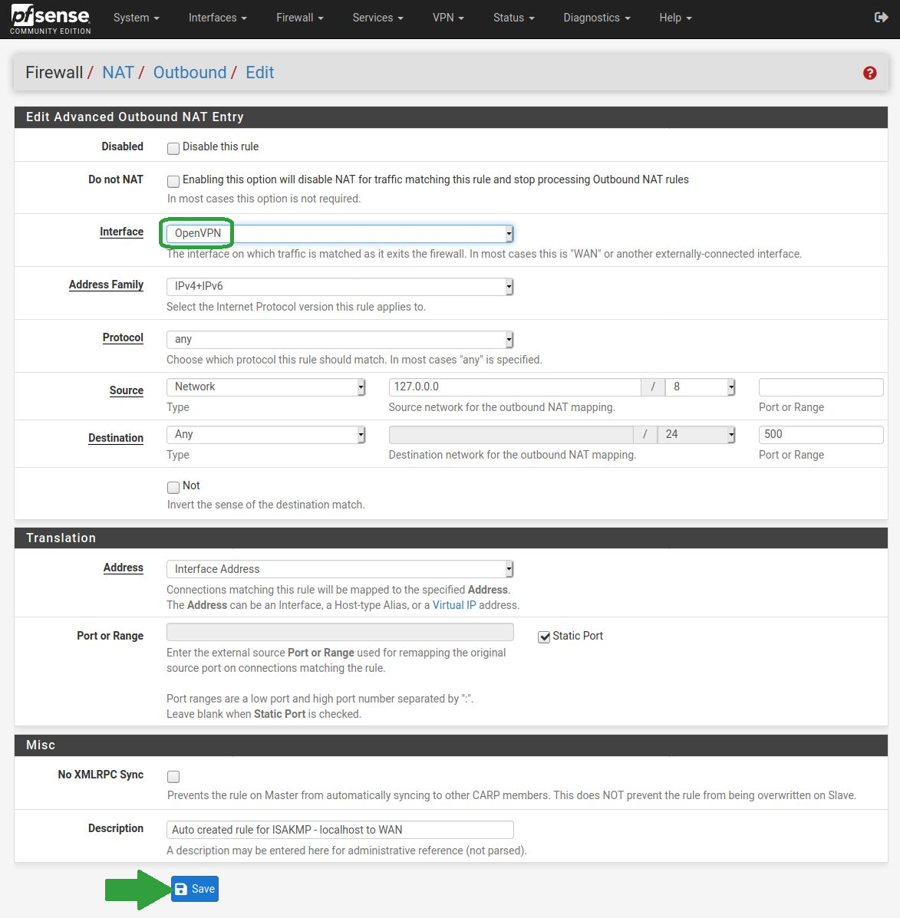
Task: Expand the Translation Address dropdown
Action: point(339,569)
